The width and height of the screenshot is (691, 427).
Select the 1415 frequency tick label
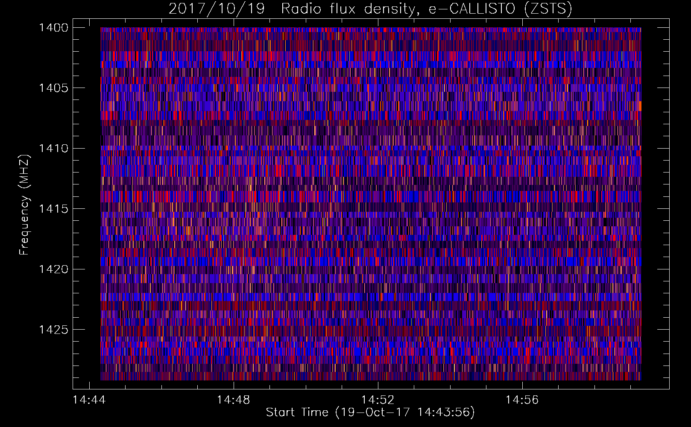(53, 209)
